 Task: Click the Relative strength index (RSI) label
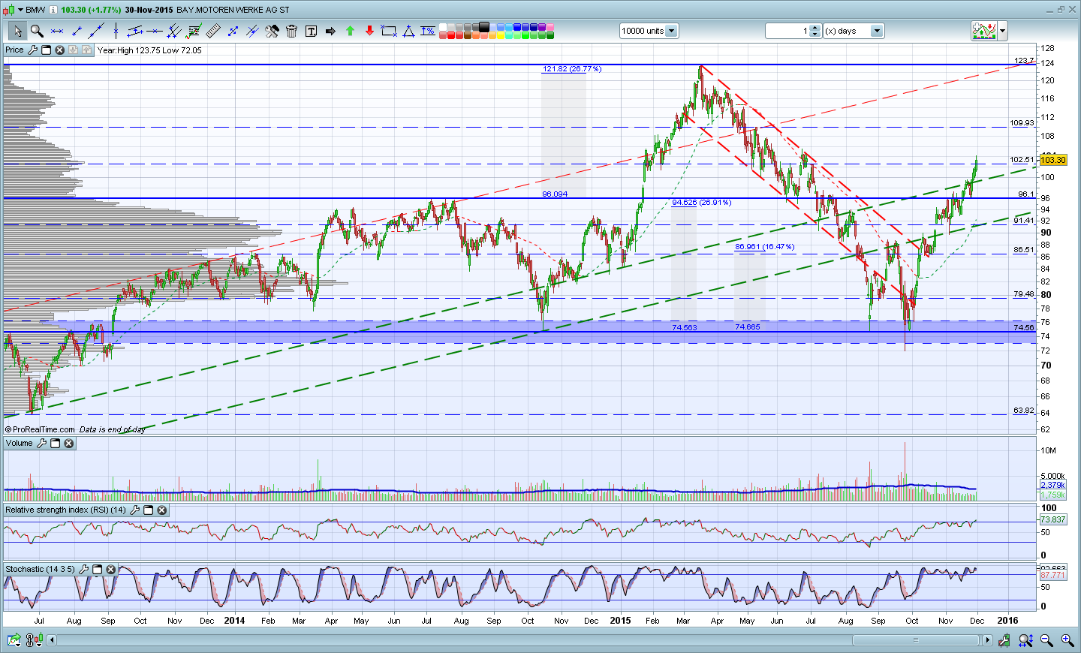click(x=66, y=510)
